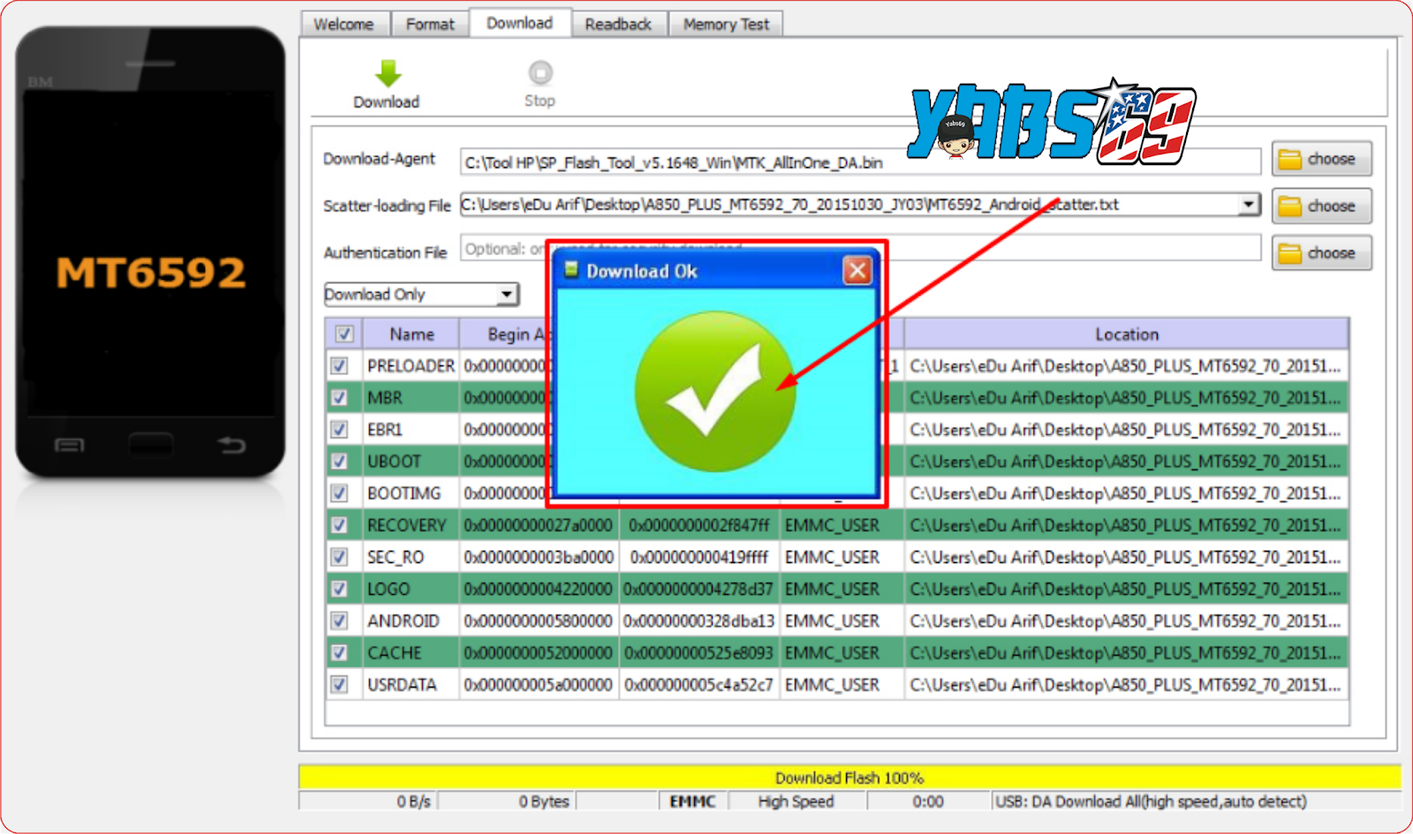Click the Download Flash 100% progress bar
Viewport: 1413px width, 834px height.
tap(850, 778)
